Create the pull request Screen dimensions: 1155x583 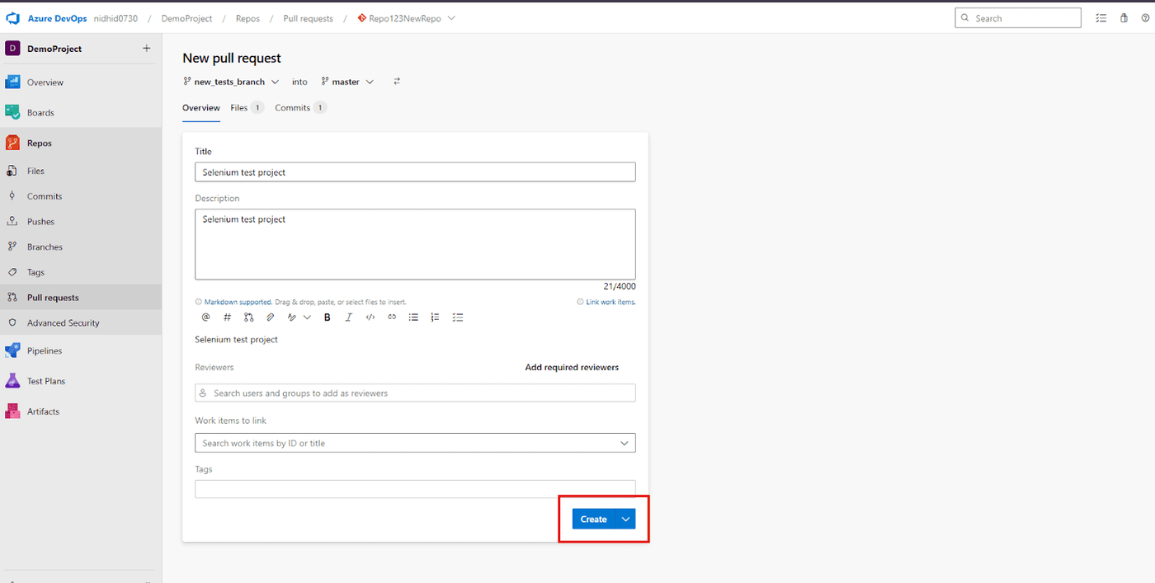[594, 519]
